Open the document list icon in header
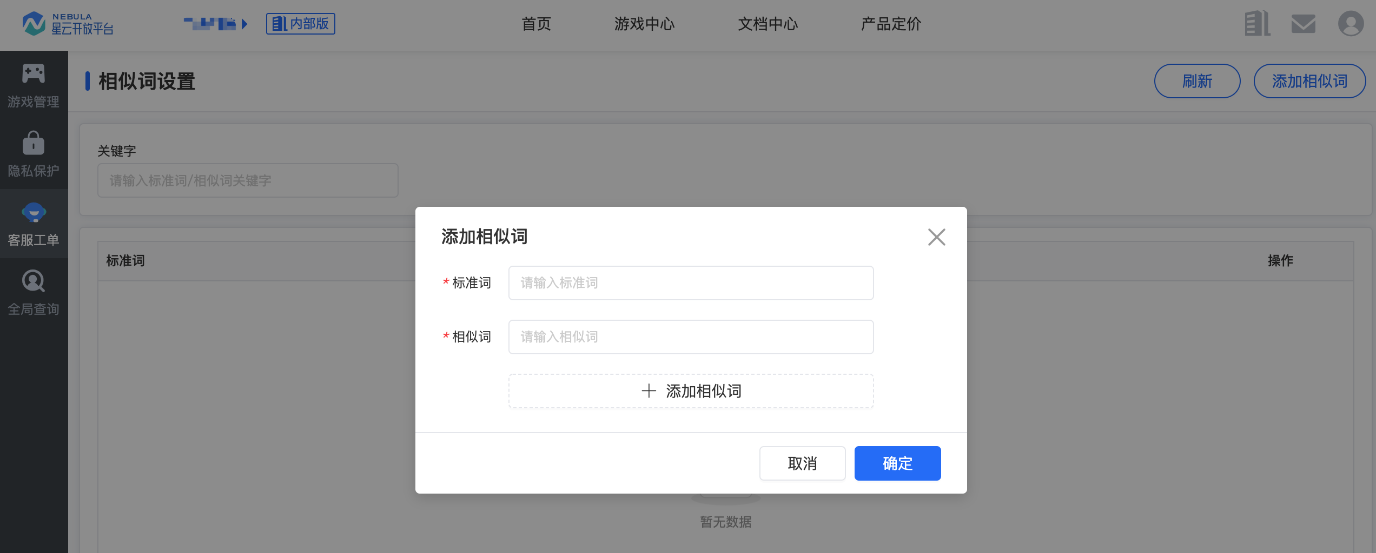This screenshot has width=1376, height=553. [1258, 24]
